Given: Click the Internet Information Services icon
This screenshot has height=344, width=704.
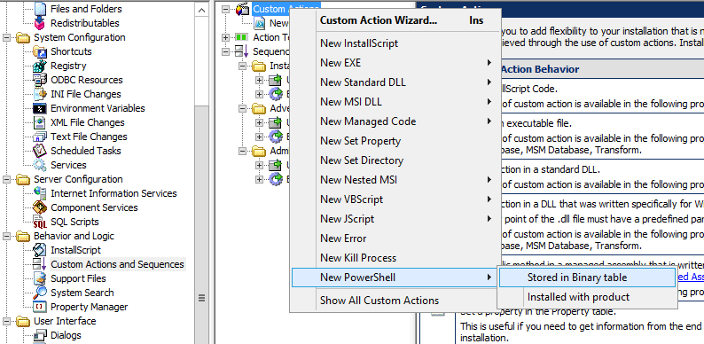Looking at the screenshot, I should 40,193.
